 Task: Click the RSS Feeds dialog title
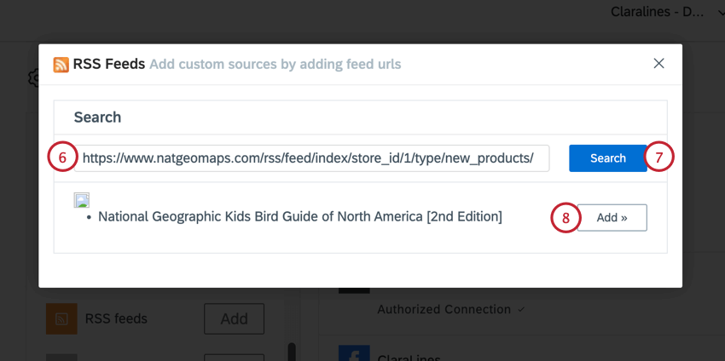[x=109, y=64]
